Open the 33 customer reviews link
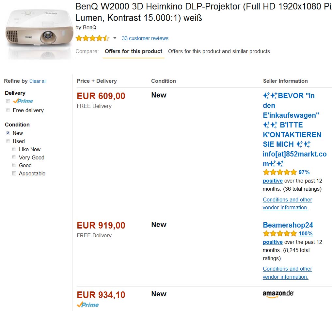This screenshot has width=332, height=311. [145, 38]
